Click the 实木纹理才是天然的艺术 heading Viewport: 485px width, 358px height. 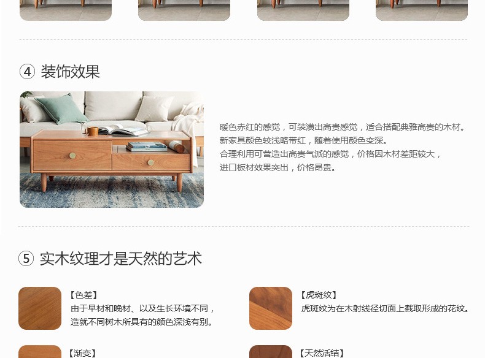(121, 258)
